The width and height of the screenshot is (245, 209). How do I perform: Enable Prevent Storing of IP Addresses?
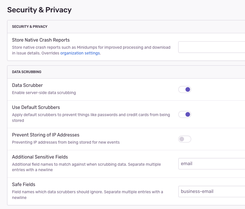tap(185, 139)
